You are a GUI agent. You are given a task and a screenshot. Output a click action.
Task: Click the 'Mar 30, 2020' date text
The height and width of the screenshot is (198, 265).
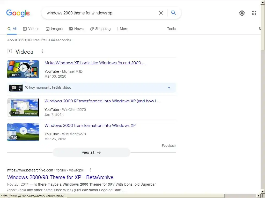click(55, 76)
